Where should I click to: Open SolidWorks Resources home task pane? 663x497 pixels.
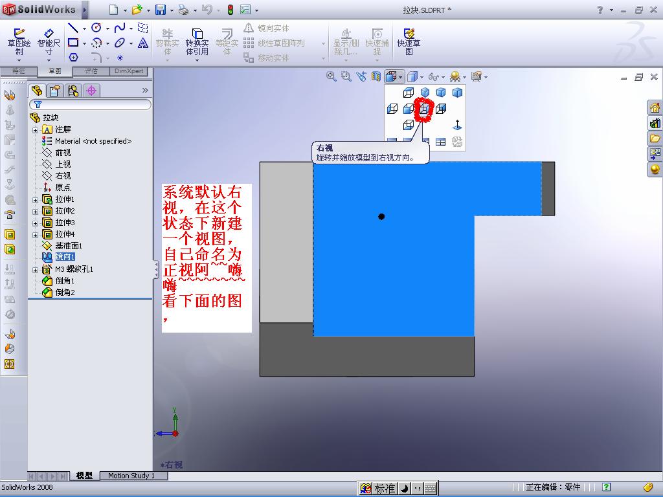(655, 108)
